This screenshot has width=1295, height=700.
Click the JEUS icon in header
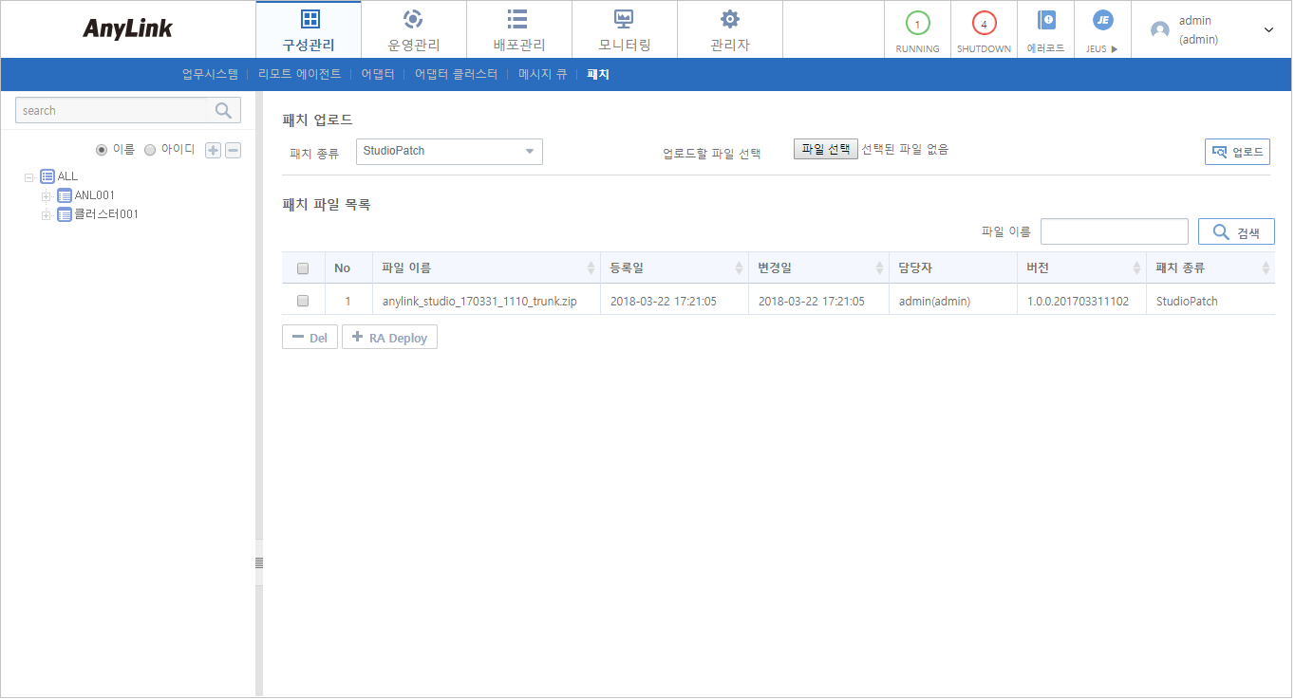[x=1101, y=20]
